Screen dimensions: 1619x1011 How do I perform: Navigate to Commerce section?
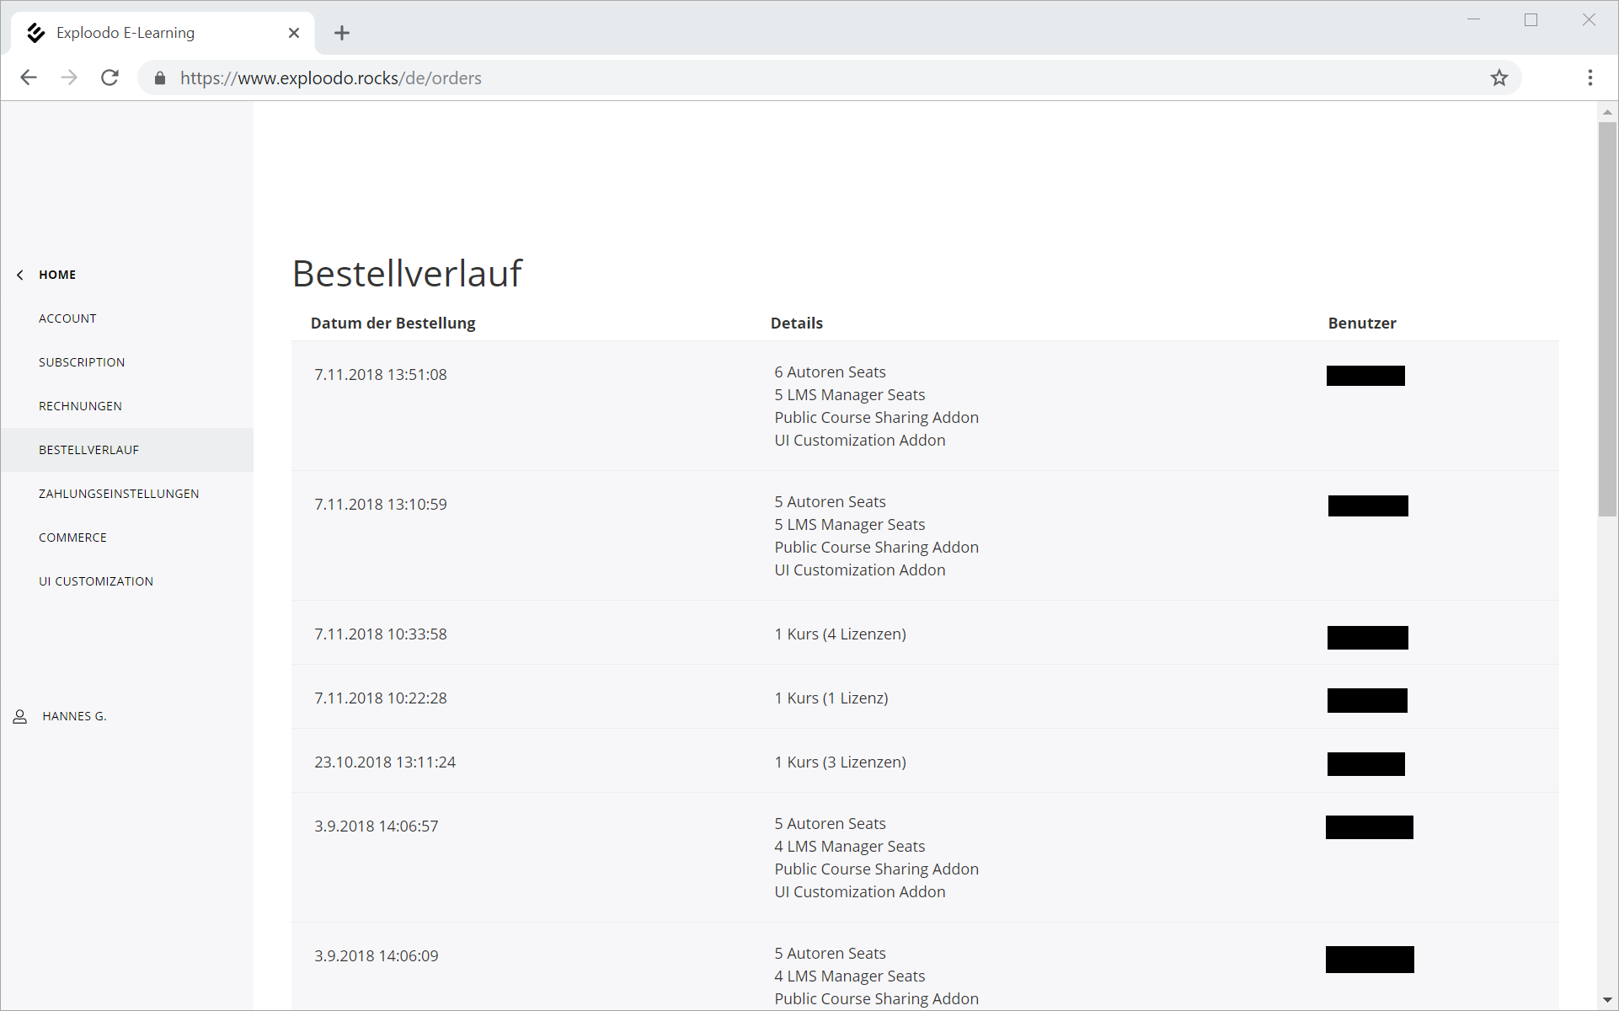point(72,538)
